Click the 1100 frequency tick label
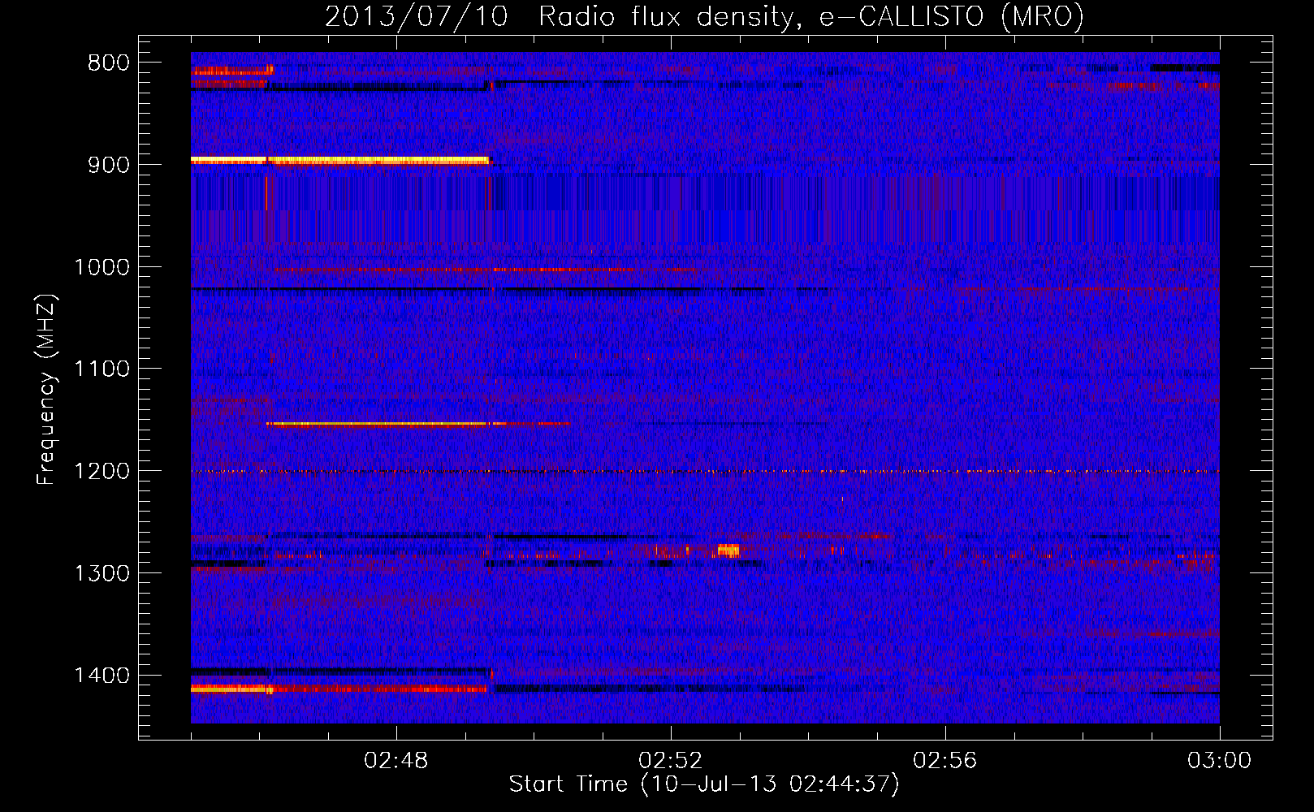This screenshot has width=1314, height=812. click(x=102, y=369)
